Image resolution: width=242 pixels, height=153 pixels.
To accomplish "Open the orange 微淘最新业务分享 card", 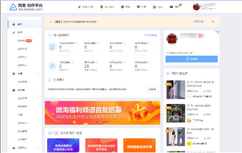I will [140, 146].
